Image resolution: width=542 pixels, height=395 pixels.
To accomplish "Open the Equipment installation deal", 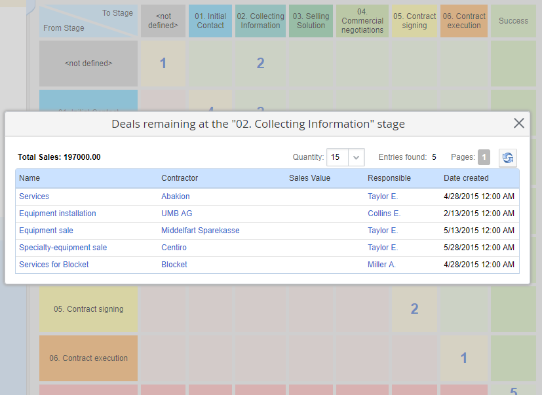I will 58,214.
